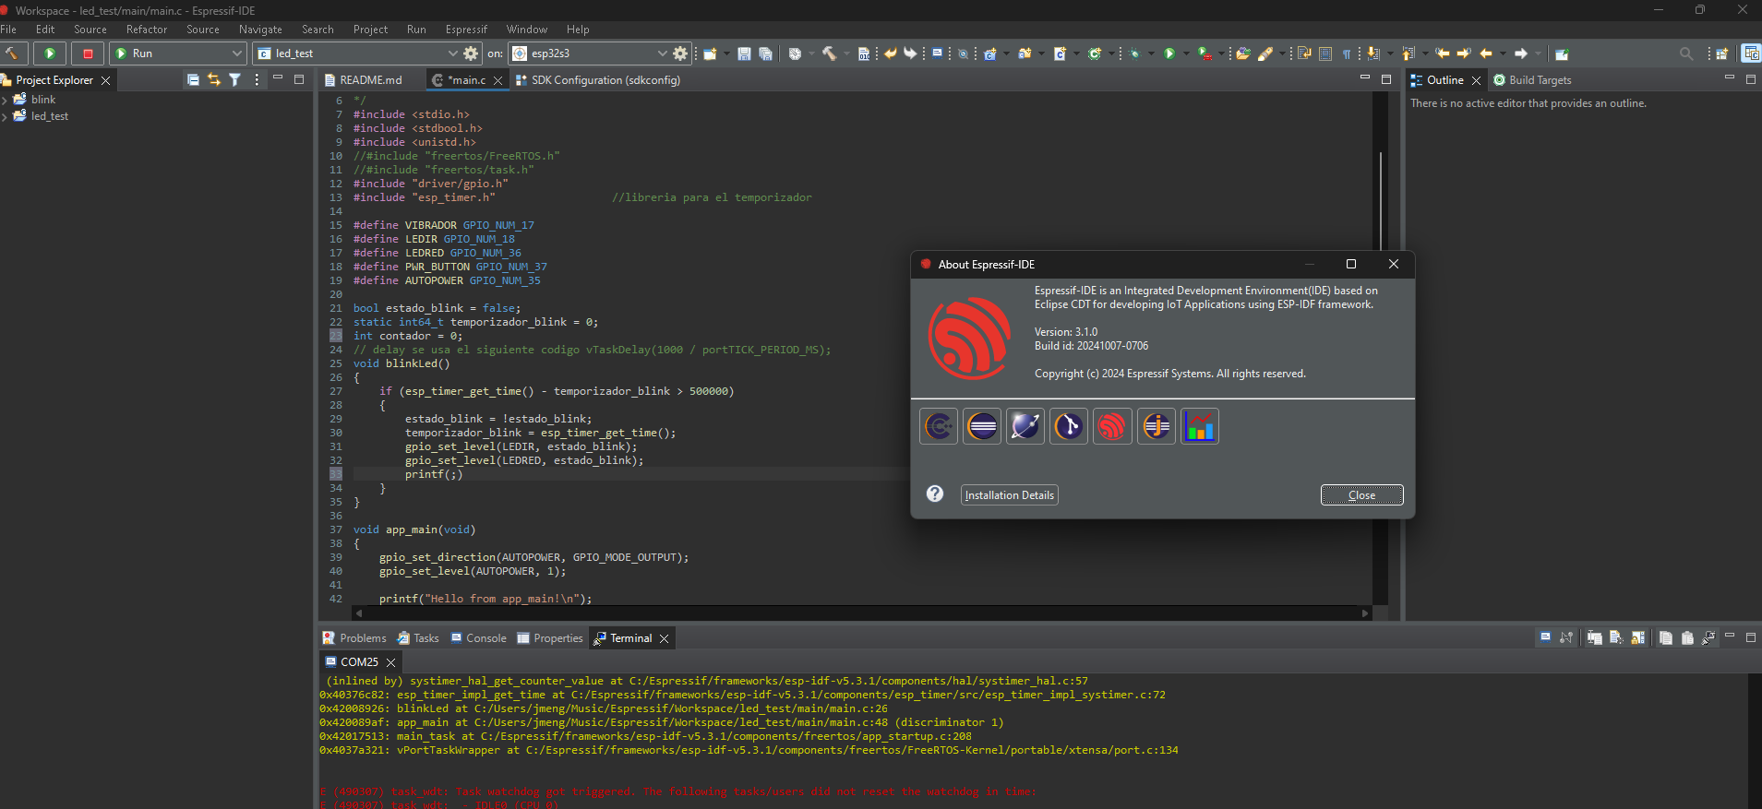
Task: Click the Eclipse platform icon in About dialog
Action: tap(982, 426)
